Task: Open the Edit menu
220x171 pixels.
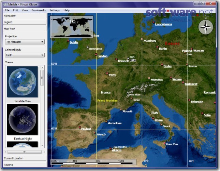Action: coord(15,10)
